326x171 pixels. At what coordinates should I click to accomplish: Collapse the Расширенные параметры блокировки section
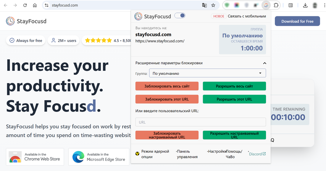pyautogui.click(x=264, y=63)
